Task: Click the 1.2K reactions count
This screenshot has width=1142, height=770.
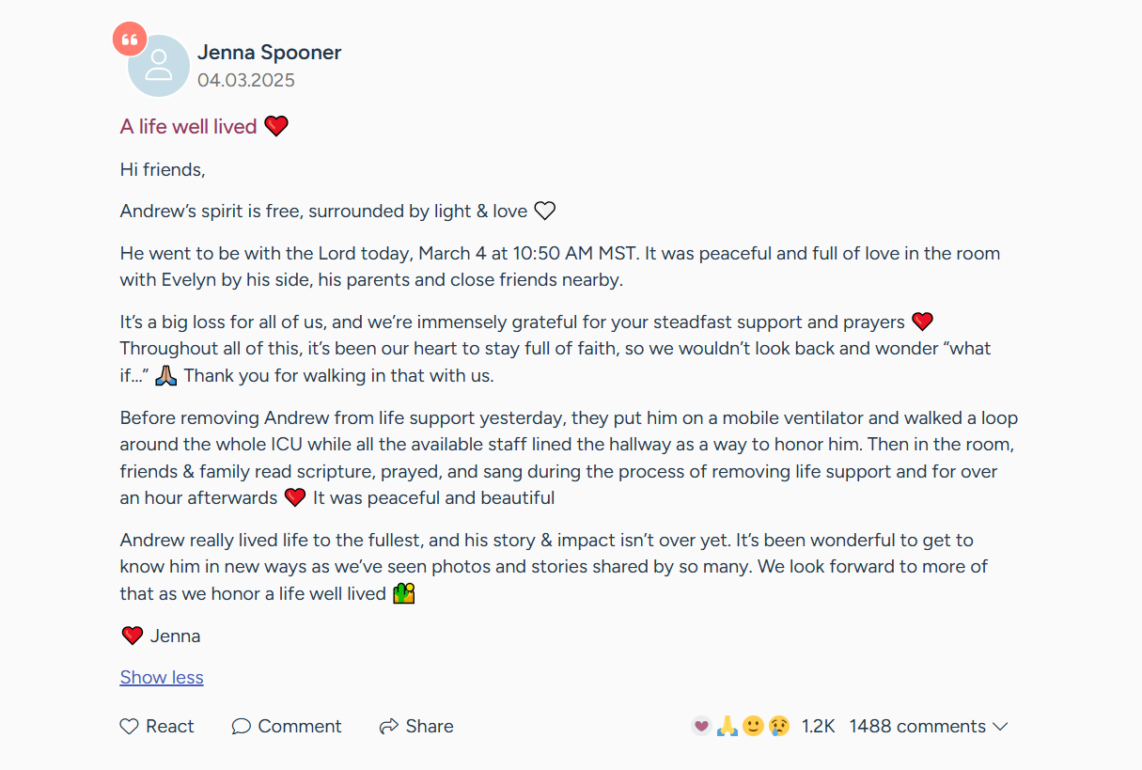Action: click(818, 726)
